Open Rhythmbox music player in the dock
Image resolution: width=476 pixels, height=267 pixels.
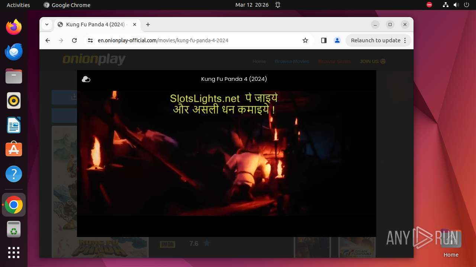[x=14, y=100]
